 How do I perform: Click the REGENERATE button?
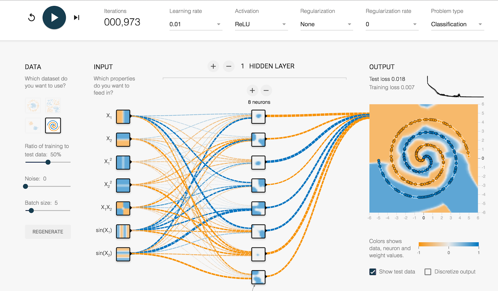48,232
